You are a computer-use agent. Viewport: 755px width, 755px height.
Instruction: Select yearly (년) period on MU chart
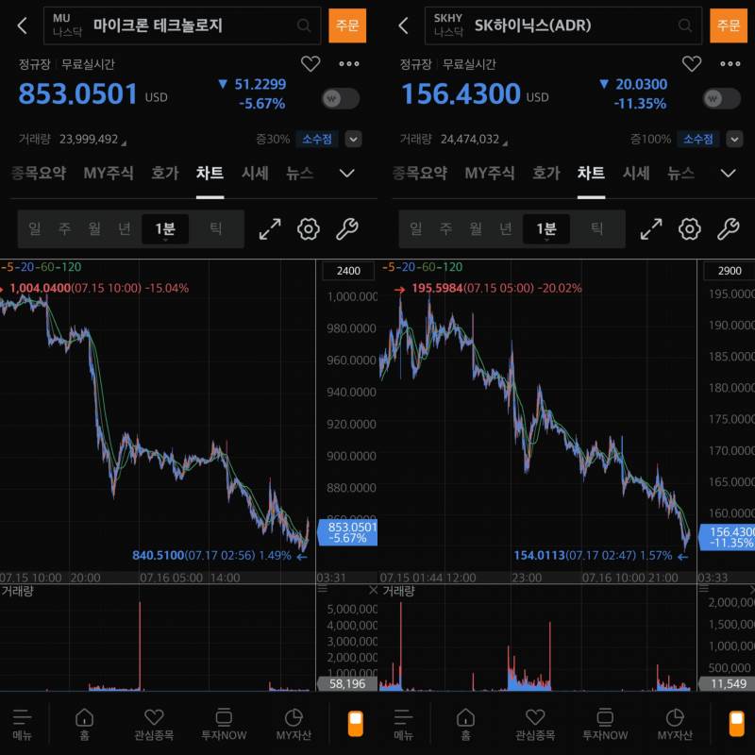(125, 228)
